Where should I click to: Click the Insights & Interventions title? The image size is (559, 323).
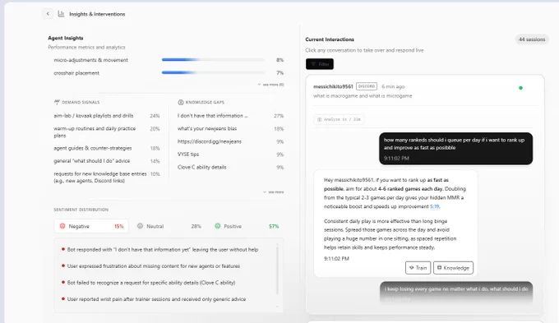[x=97, y=14]
